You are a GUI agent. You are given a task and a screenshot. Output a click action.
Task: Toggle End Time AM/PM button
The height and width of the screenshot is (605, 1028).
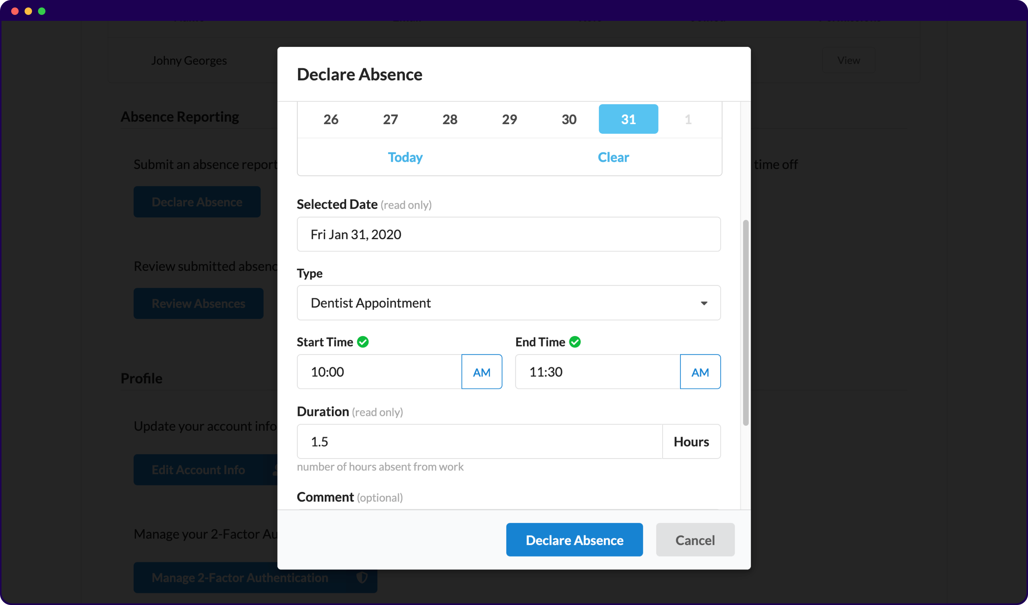[700, 372]
